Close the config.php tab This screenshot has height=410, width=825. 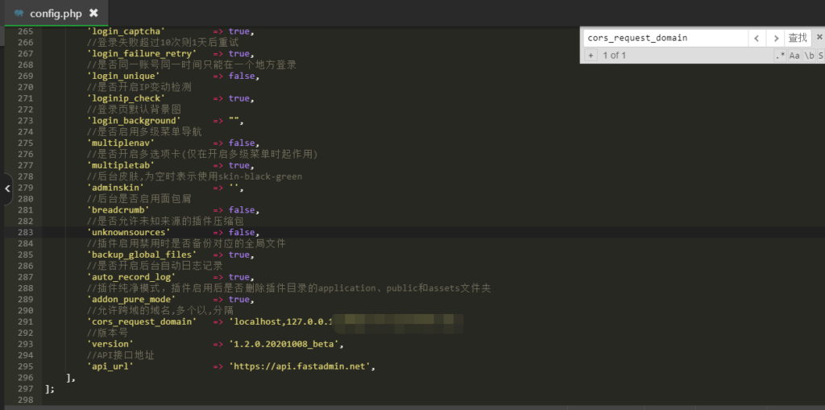(x=93, y=13)
